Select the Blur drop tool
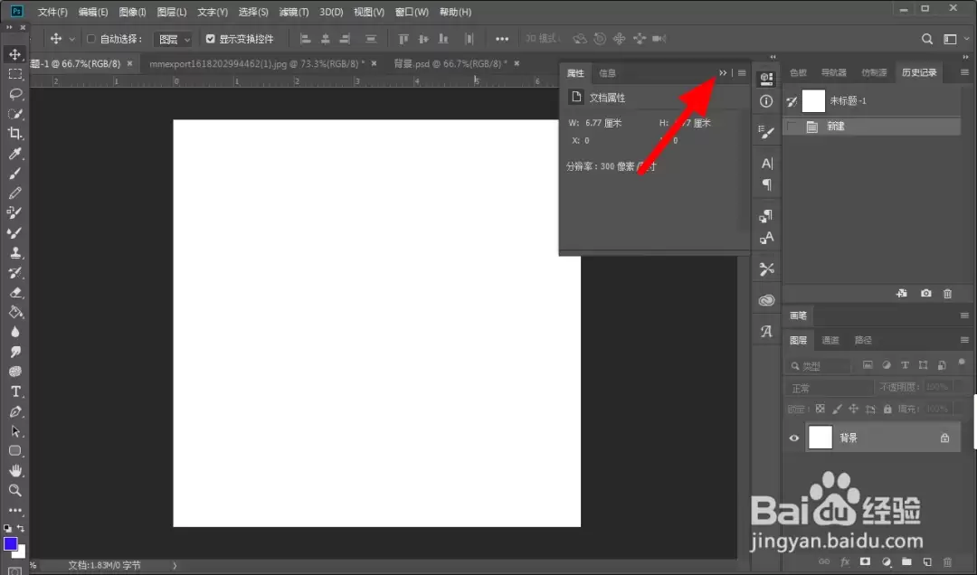 click(15, 332)
